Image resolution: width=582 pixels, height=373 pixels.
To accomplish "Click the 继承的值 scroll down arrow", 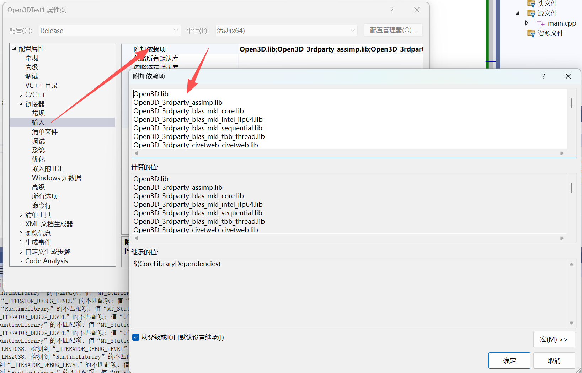I will click(571, 323).
